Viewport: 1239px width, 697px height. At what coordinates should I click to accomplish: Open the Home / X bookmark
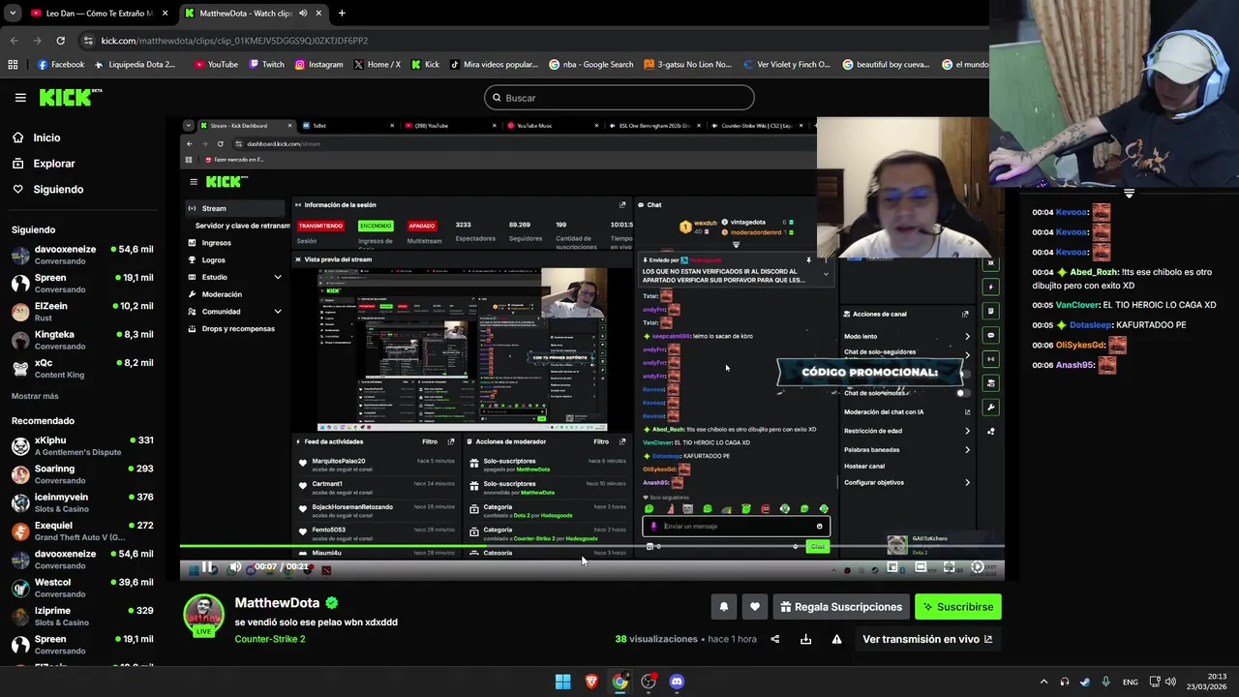(x=378, y=65)
